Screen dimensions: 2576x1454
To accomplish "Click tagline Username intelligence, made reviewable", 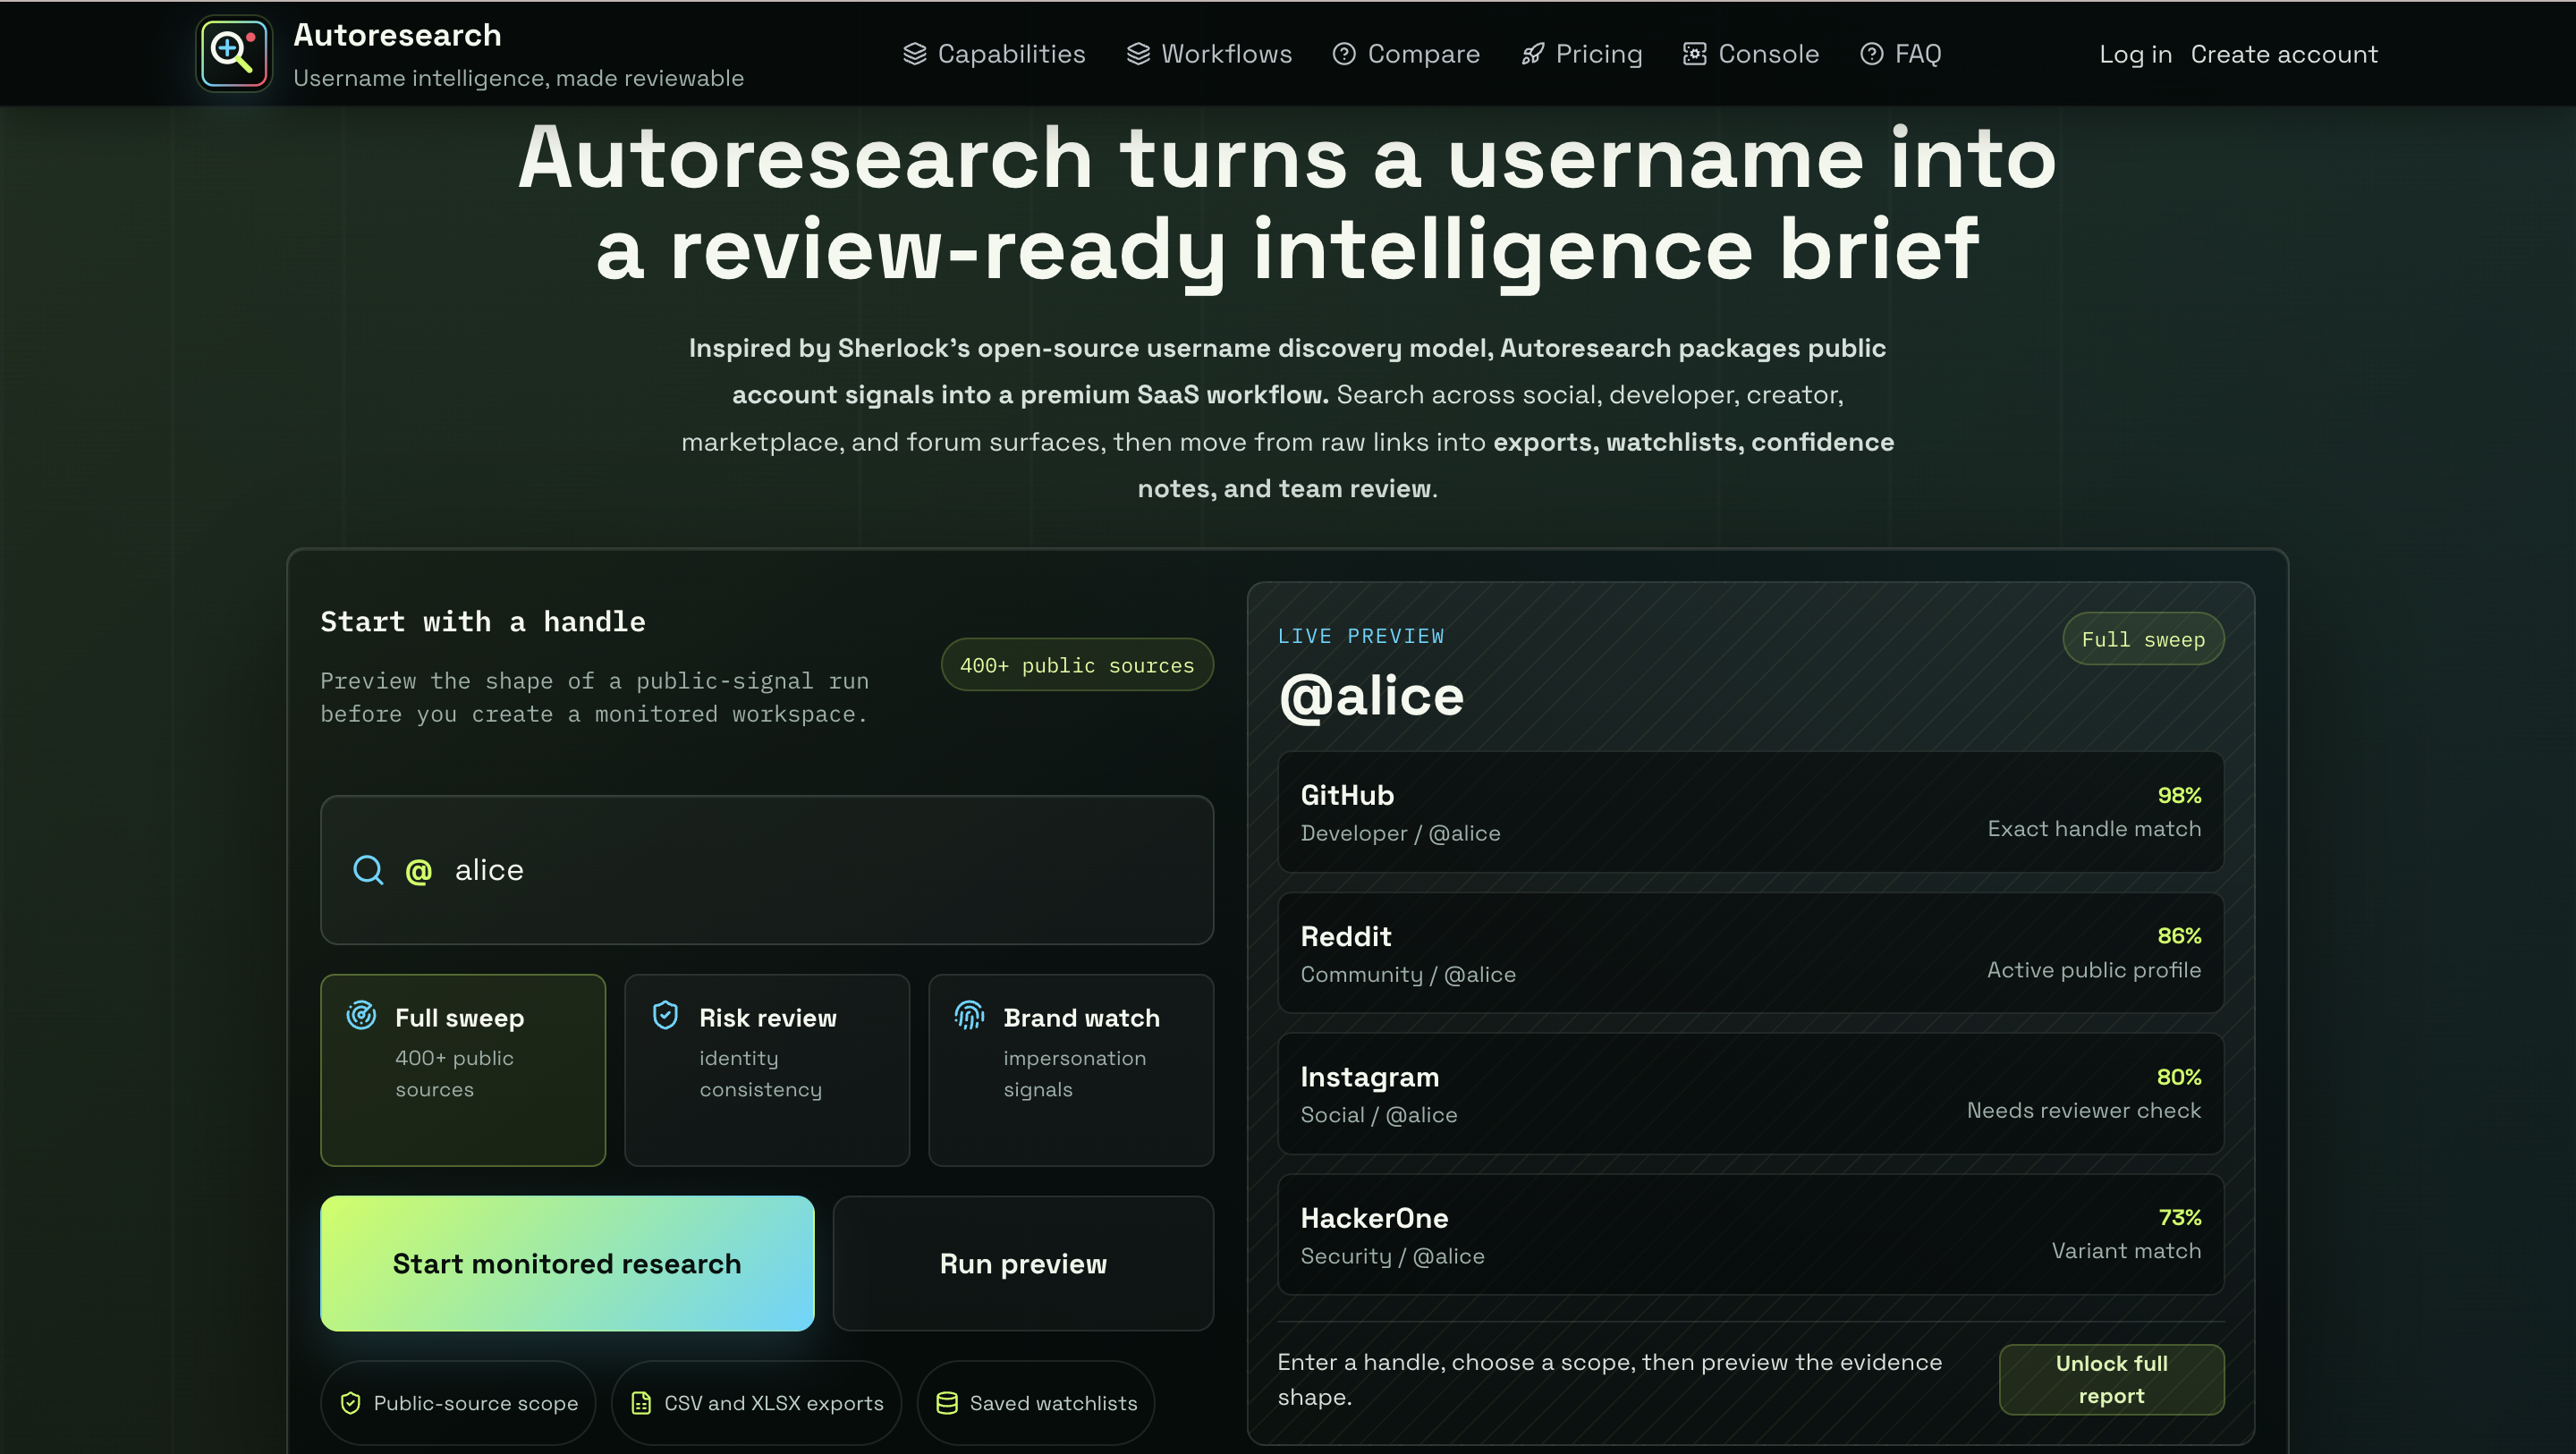I will [518, 78].
